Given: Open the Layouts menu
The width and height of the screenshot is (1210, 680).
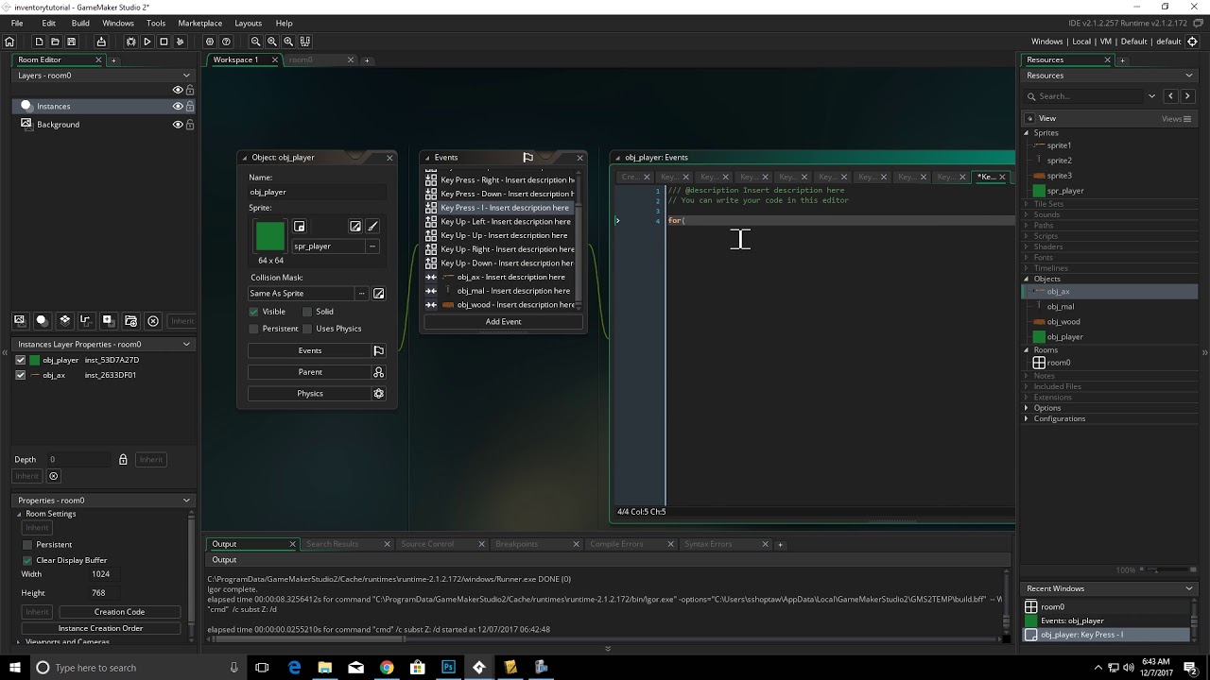Looking at the screenshot, I should pyautogui.click(x=249, y=23).
